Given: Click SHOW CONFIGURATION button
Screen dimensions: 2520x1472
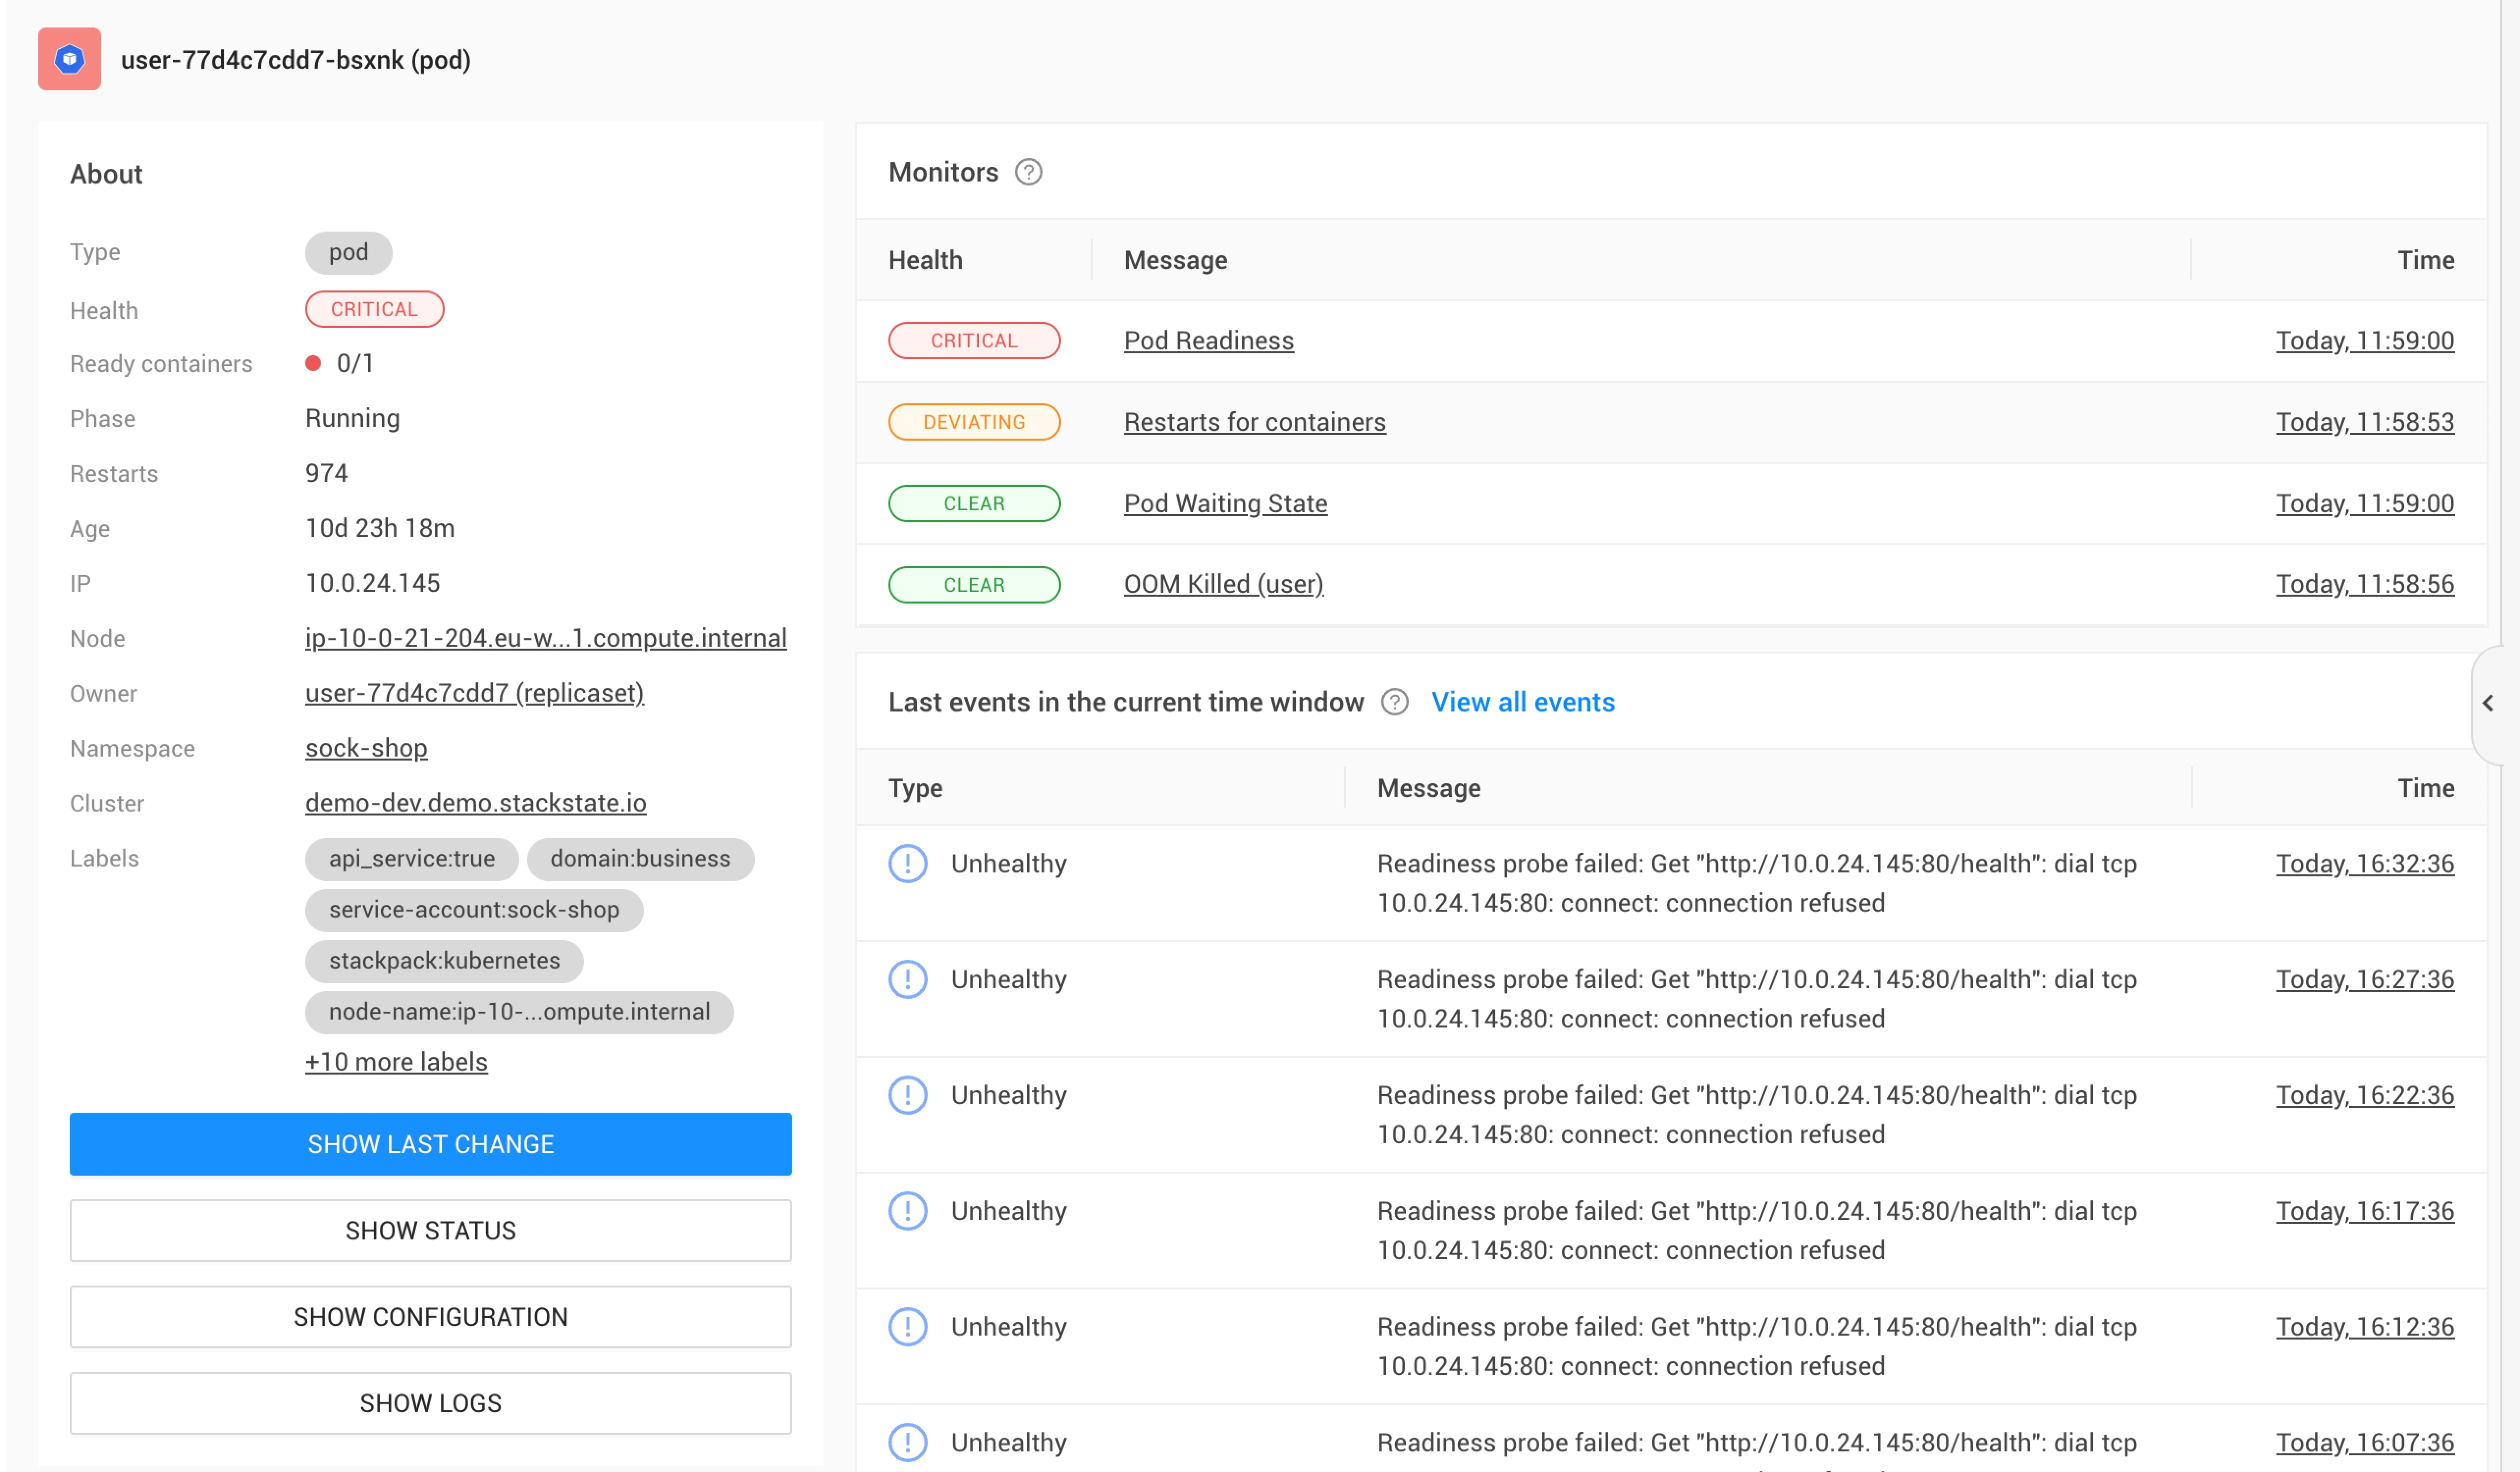Looking at the screenshot, I should (430, 1317).
